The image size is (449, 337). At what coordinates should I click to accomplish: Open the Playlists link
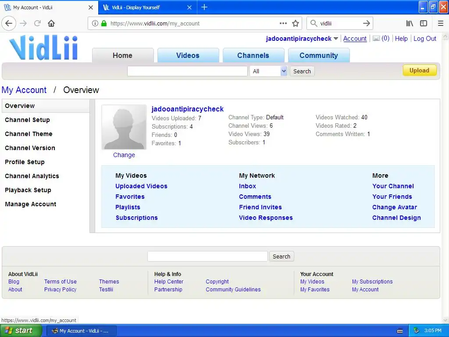128,207
